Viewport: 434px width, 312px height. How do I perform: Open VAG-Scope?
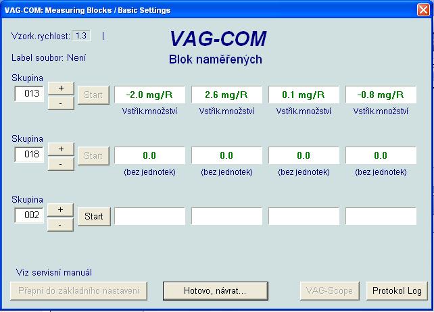(330, 290)
